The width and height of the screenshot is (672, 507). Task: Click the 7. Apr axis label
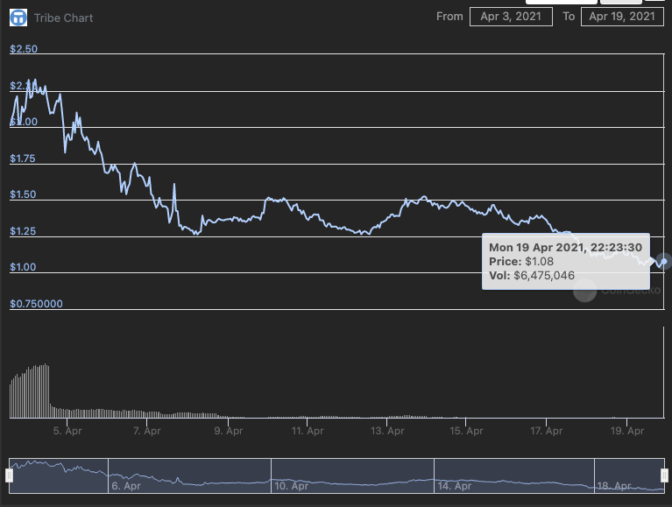146,431
